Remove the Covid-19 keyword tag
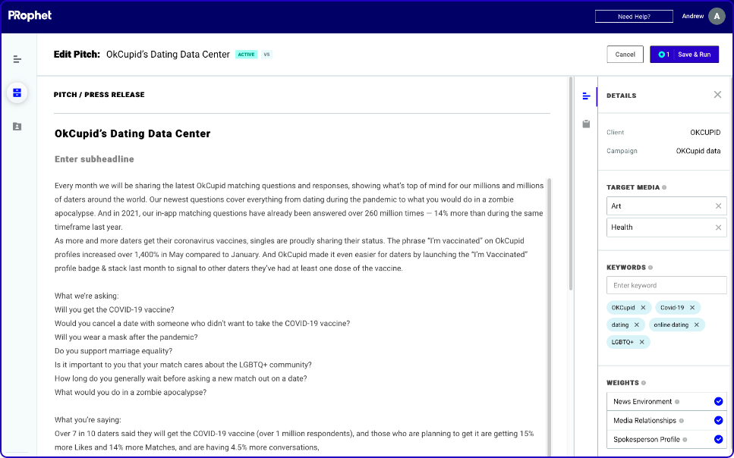 tap(692, 307)
